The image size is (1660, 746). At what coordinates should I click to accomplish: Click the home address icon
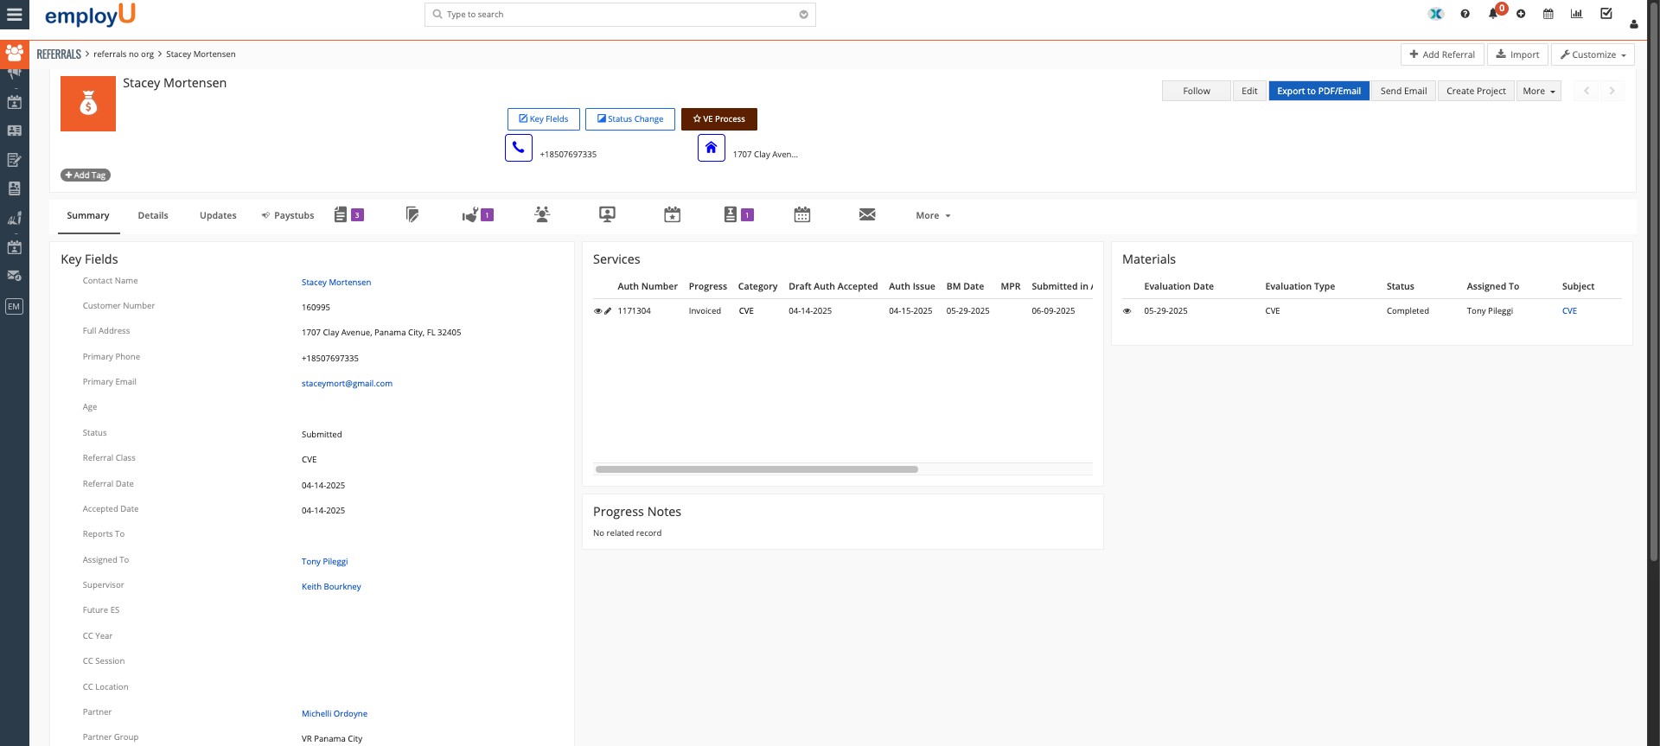pyautogui.click(x=711, y=148)
